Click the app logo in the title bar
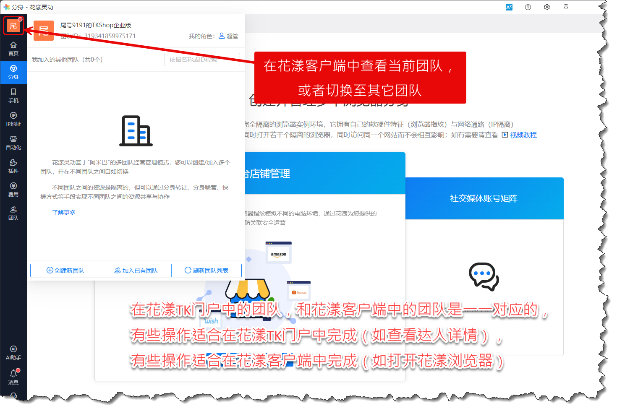617x411 pixels. point(6,7)
